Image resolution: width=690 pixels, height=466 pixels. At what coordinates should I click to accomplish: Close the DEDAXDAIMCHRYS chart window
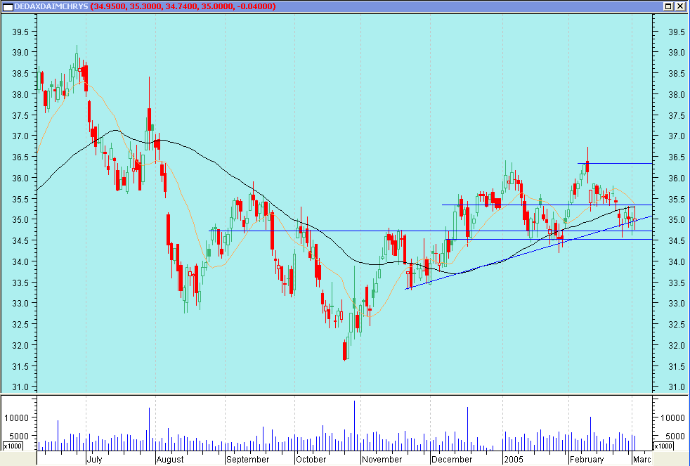coord(679,6)
